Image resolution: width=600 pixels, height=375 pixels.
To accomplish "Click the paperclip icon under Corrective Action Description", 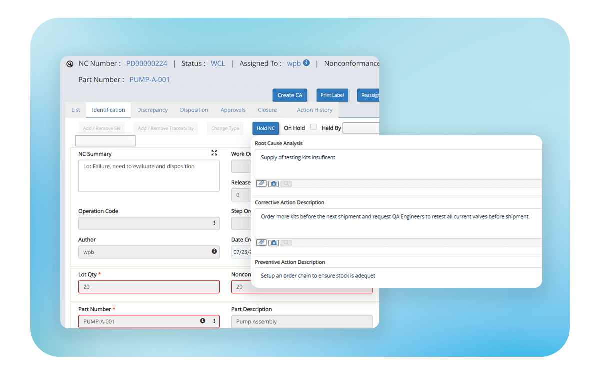I will (261, 243).
